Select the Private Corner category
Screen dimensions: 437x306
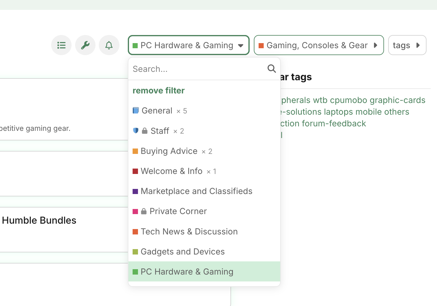pos(204,211)
